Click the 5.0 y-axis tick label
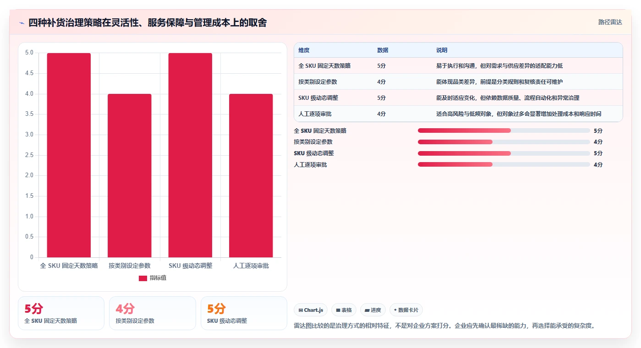 pos(29,53)
